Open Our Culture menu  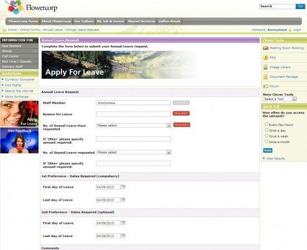coord(84,21)
